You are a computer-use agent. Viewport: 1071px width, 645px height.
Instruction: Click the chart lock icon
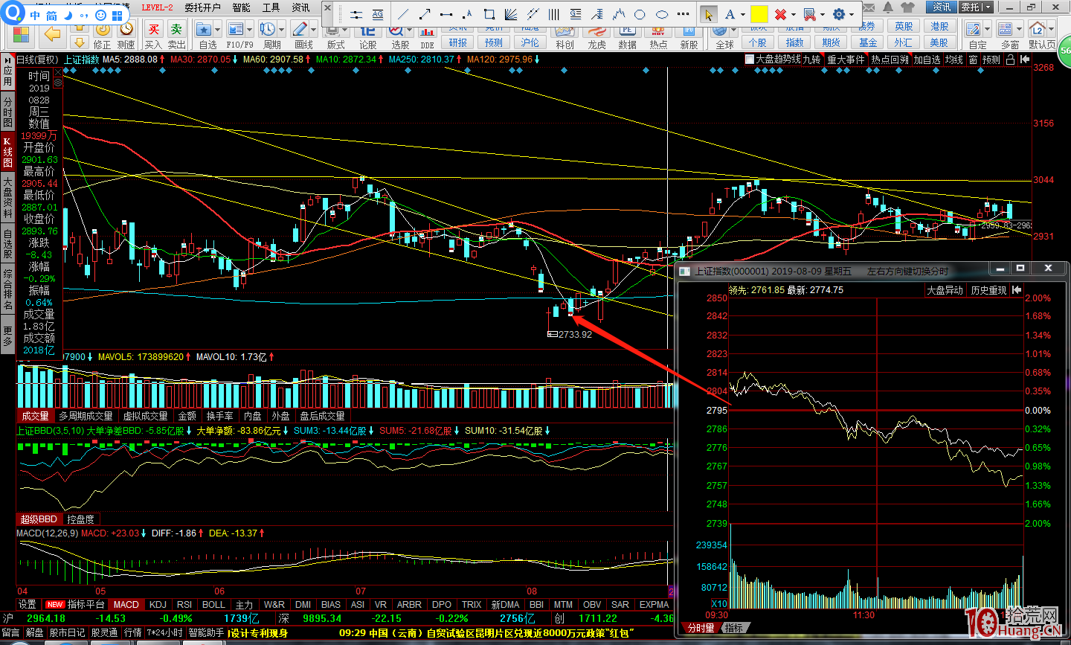pyautogui.click(x=1010, y=60)
